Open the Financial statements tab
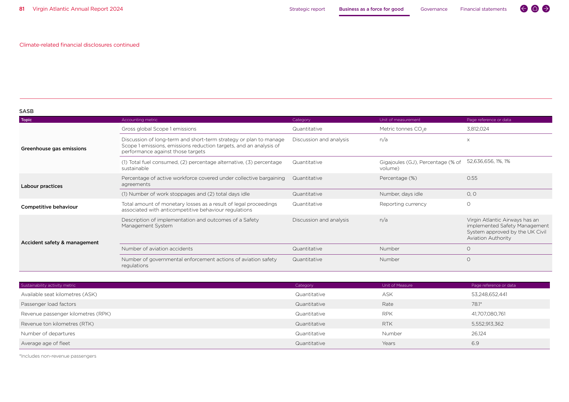Viewport: 569px width, 402px height. click(x=483, y=9)
